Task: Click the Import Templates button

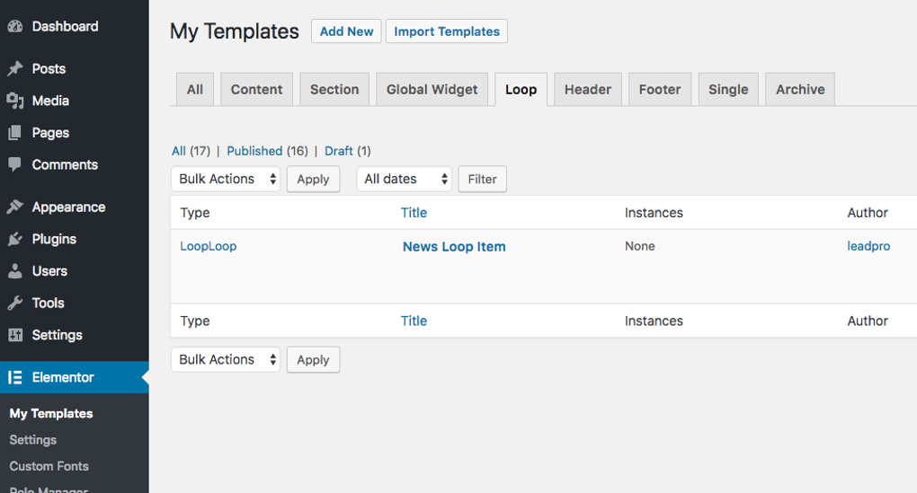Action: 447,31
